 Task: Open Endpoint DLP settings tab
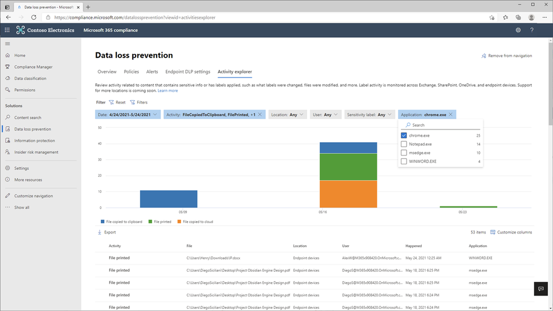tap(188, 71)
